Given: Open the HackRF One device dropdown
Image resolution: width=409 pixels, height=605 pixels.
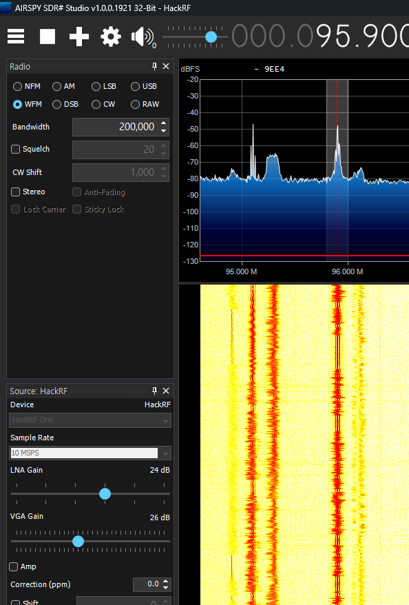Looking at the screenshot, I should tap(90, 420).
